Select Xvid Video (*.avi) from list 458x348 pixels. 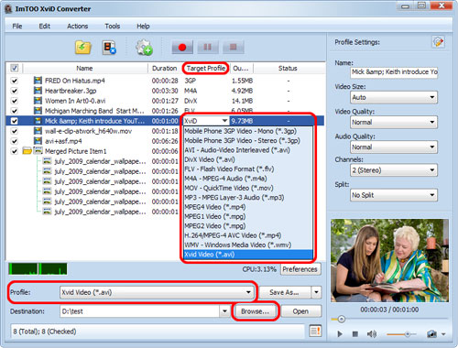[248, 255]
